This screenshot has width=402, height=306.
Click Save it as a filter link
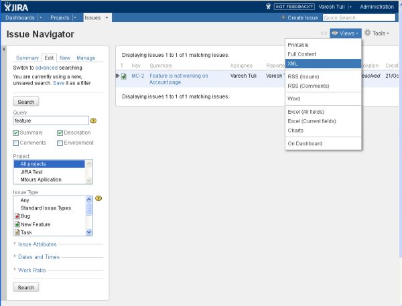click(59, 83)
